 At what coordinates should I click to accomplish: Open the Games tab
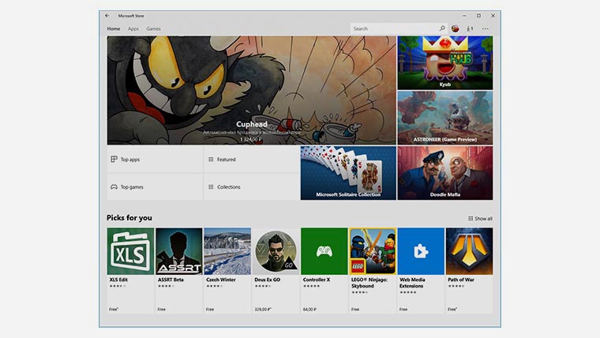pyautogui.click(x=153, y=28)
